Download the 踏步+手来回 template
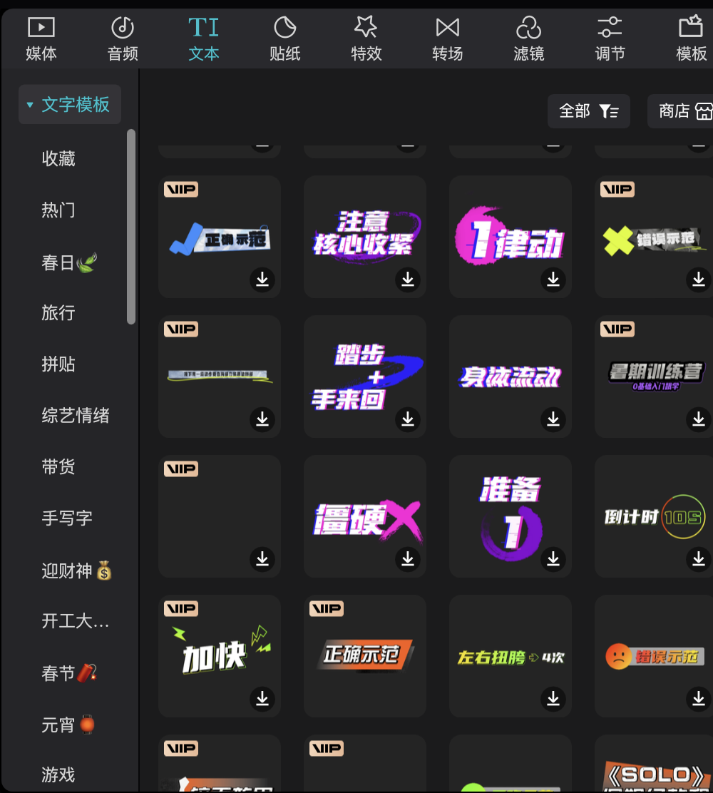This screenshot has width=713, height=793. (x=408, y=419)
